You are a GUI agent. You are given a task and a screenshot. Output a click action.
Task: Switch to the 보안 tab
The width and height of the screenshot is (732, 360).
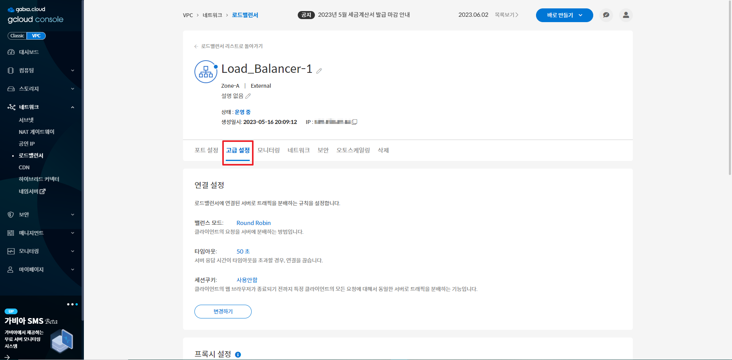(x=323, y=150)
